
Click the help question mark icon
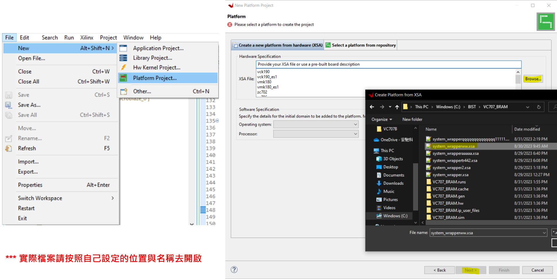click(x=234, y=270)
